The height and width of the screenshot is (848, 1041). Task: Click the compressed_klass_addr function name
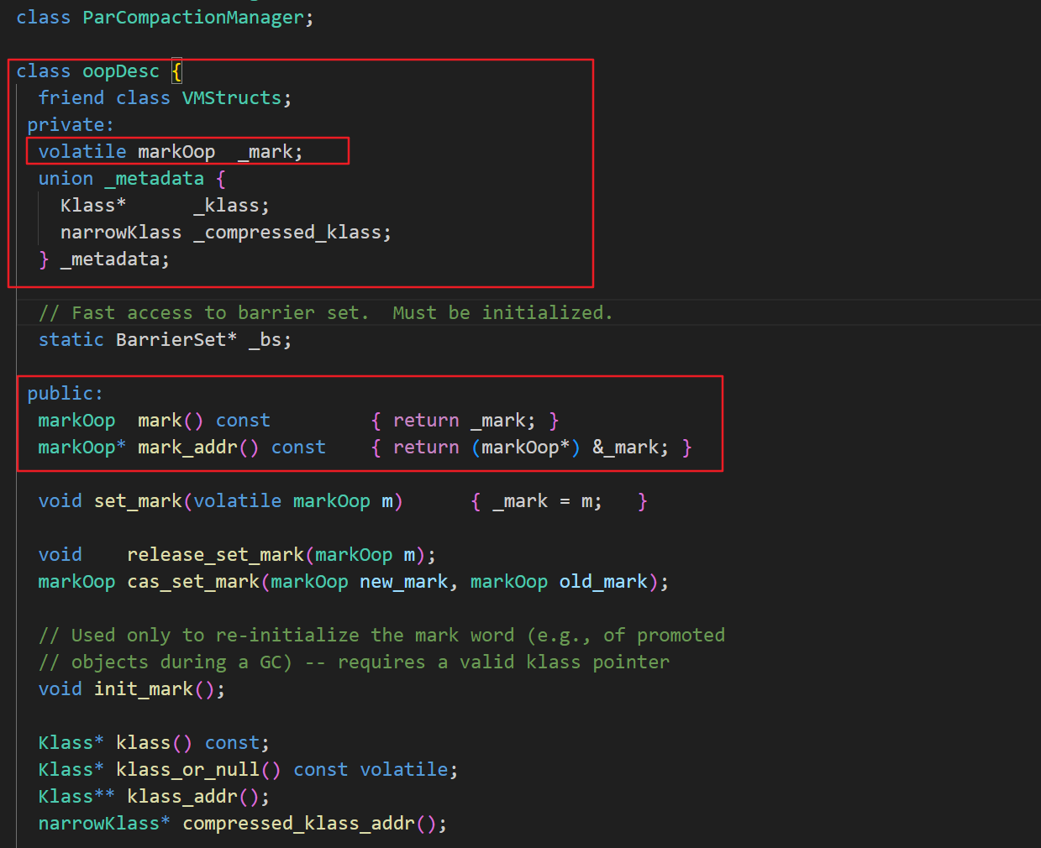[298, 824]
